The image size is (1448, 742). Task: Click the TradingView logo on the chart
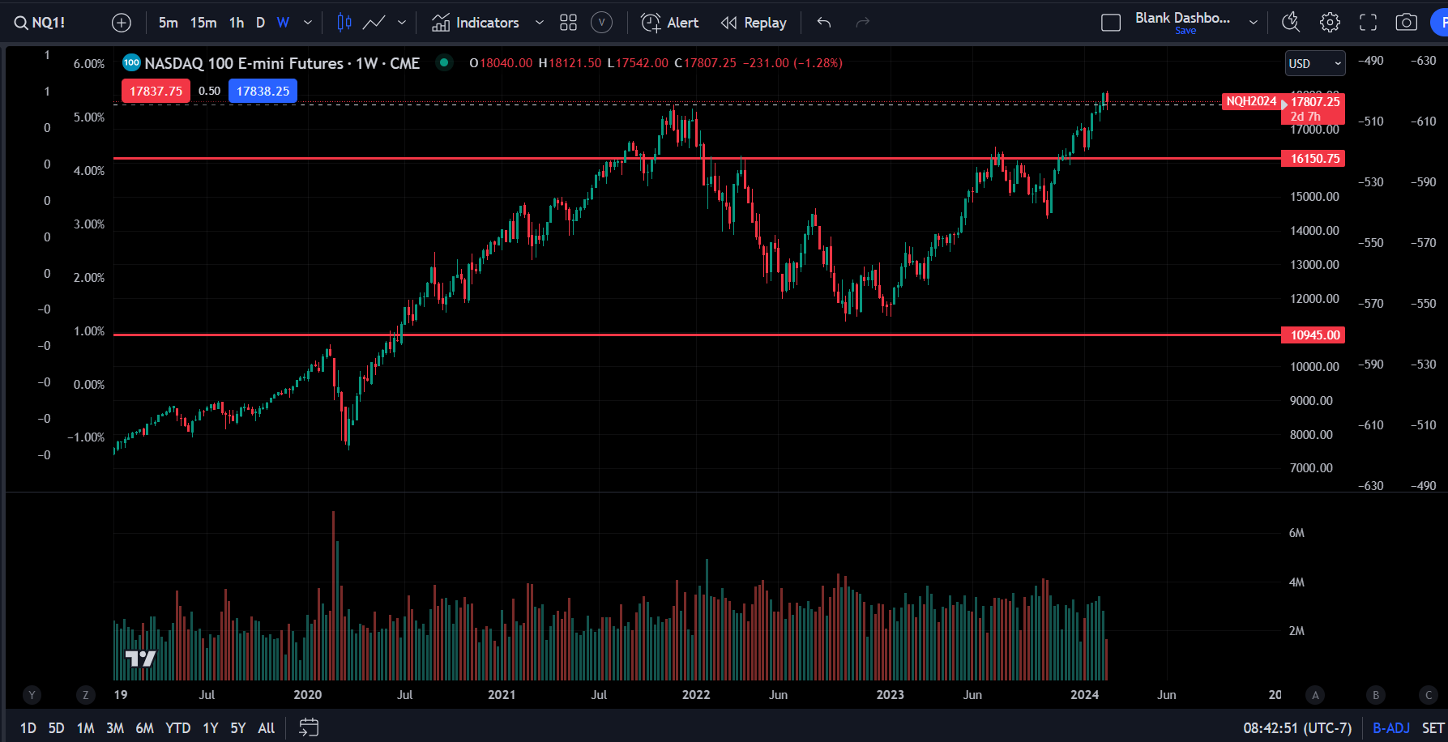tap(140, 659)
